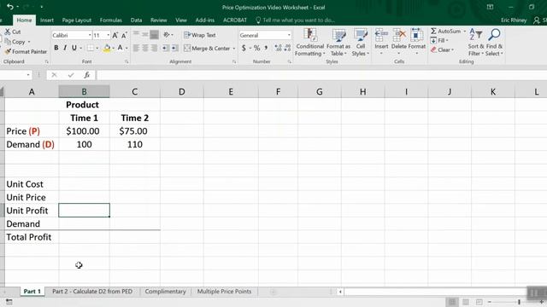Apply Accounting dollar format
Screen dimensions: 547x307
[x=244, y=48]
